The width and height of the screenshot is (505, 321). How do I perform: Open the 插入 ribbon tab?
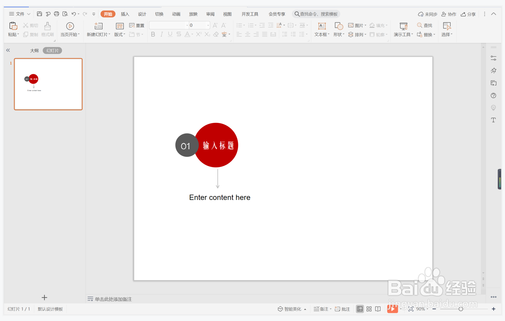tap(125, 14)
